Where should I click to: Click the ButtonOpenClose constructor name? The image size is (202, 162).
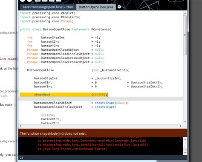[x=40, y=70]
